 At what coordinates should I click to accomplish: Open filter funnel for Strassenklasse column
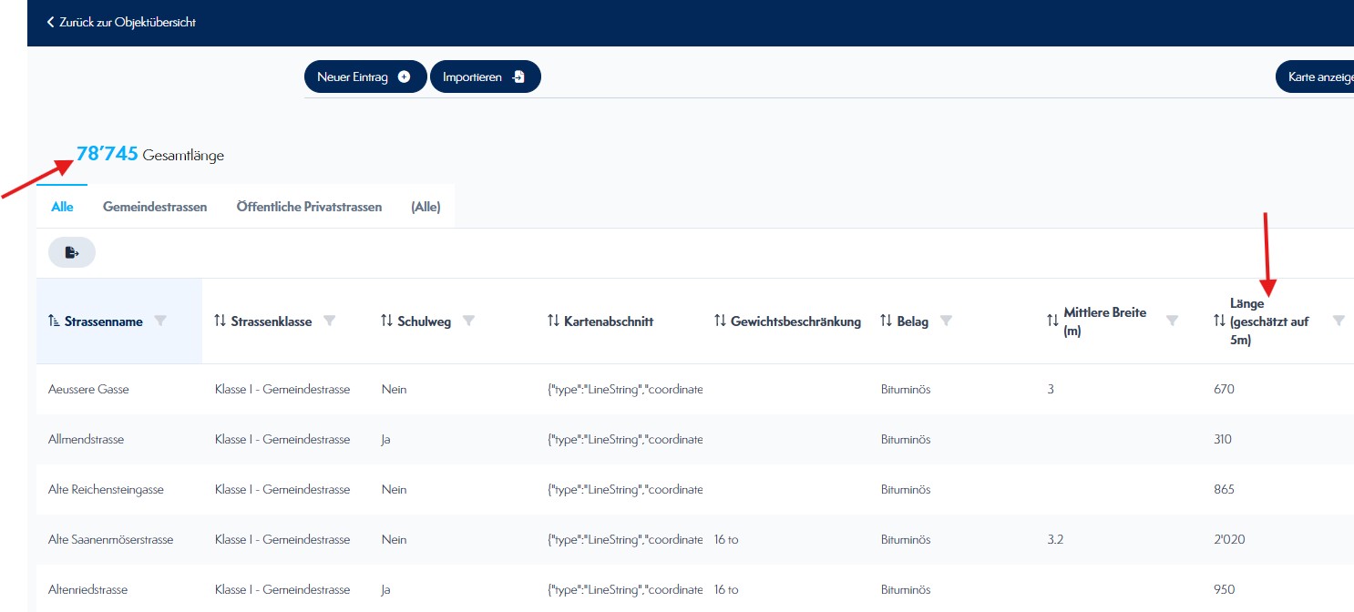click(330, 321)
